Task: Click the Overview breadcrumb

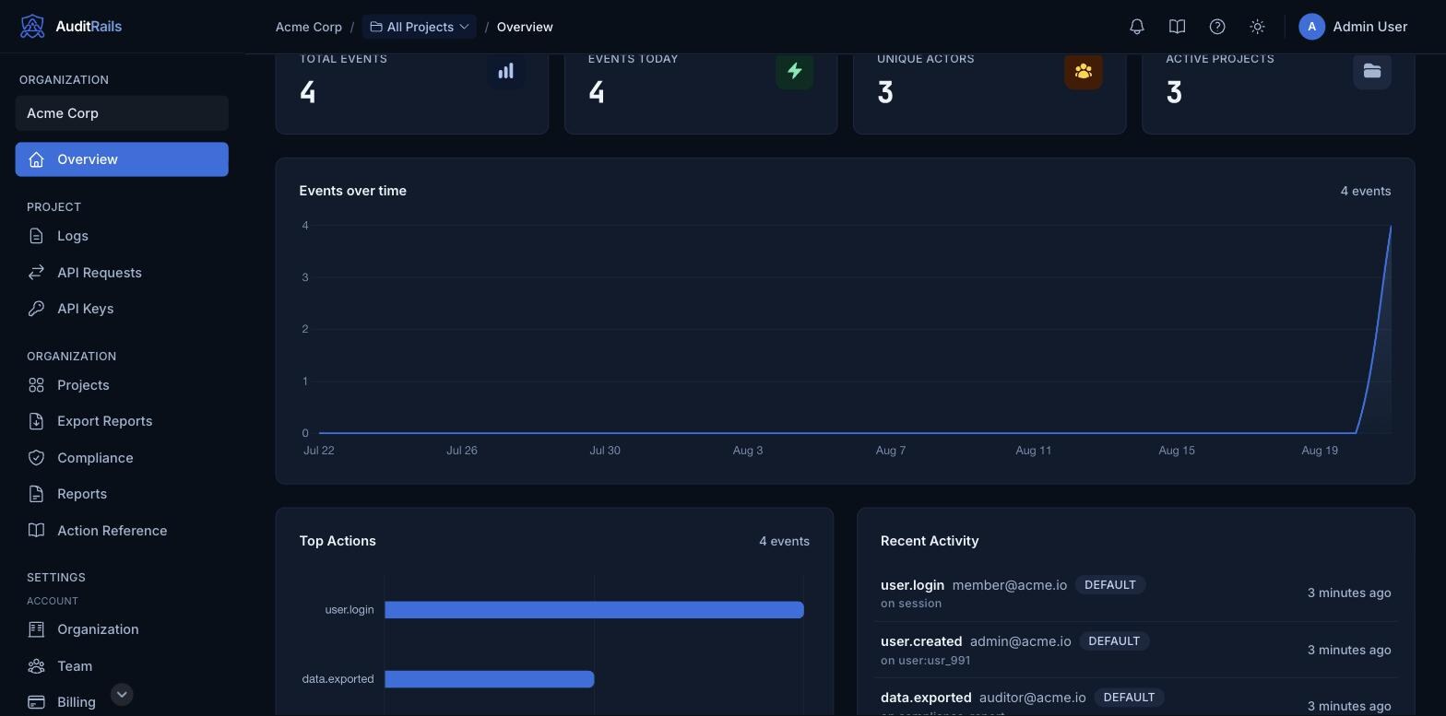Action: pos(525,27)
